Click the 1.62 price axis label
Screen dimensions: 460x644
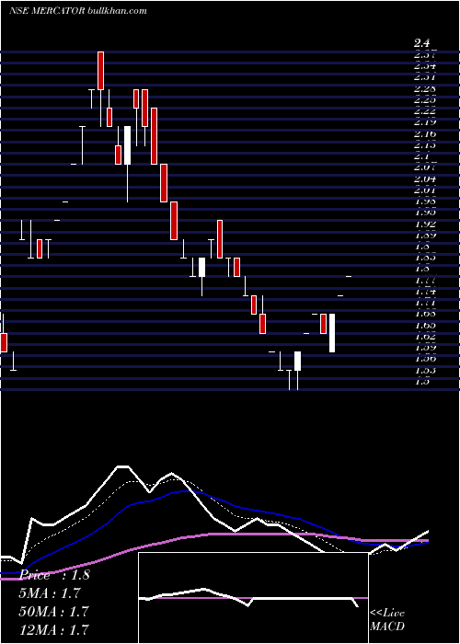click(x=425, y=336)
